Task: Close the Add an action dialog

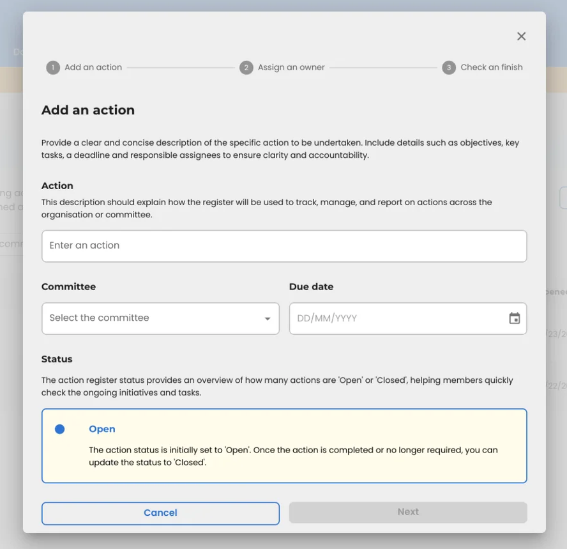Action: click(521, 36)
